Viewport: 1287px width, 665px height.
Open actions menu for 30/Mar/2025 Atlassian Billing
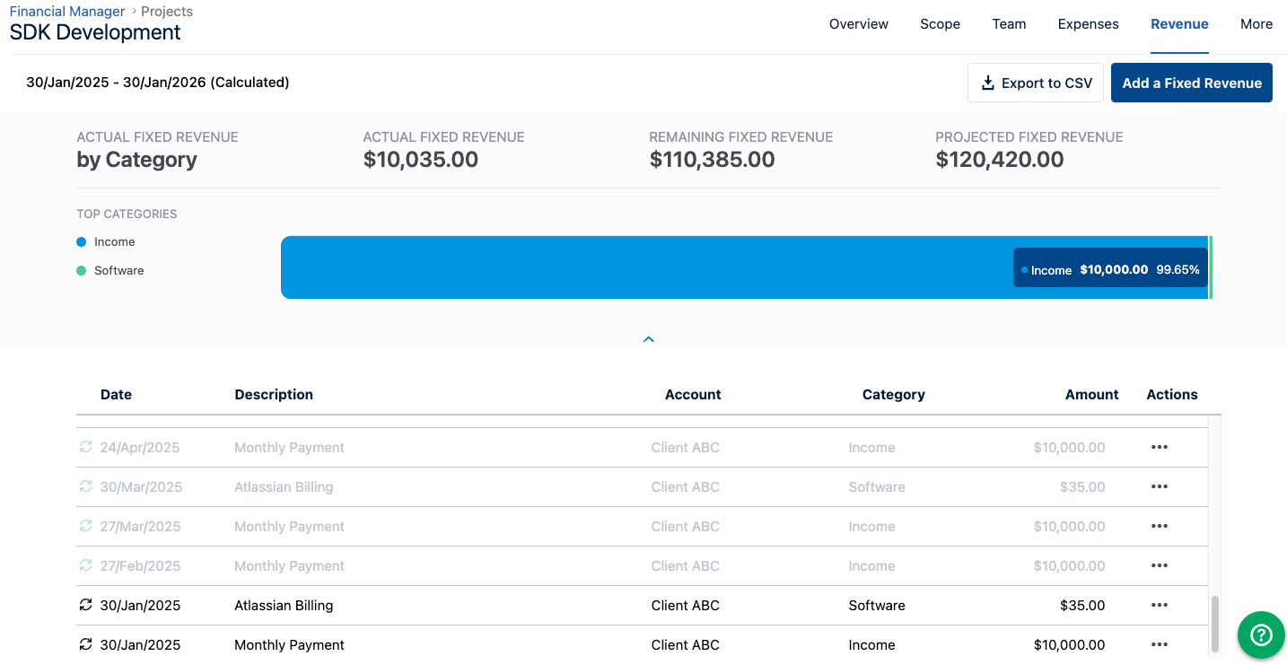point(1159,487)
